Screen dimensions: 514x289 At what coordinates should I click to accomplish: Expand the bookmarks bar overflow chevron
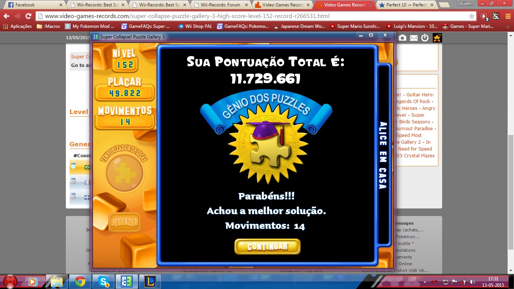tap(509, 26)
